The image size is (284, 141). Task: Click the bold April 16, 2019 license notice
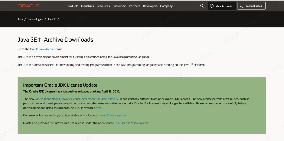click(72, 91)
